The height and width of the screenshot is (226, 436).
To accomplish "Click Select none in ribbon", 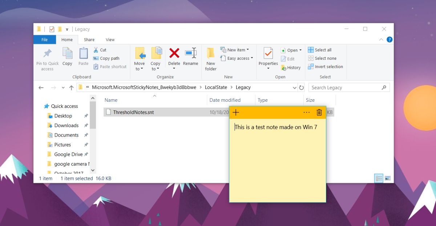I will pos(322,58).
